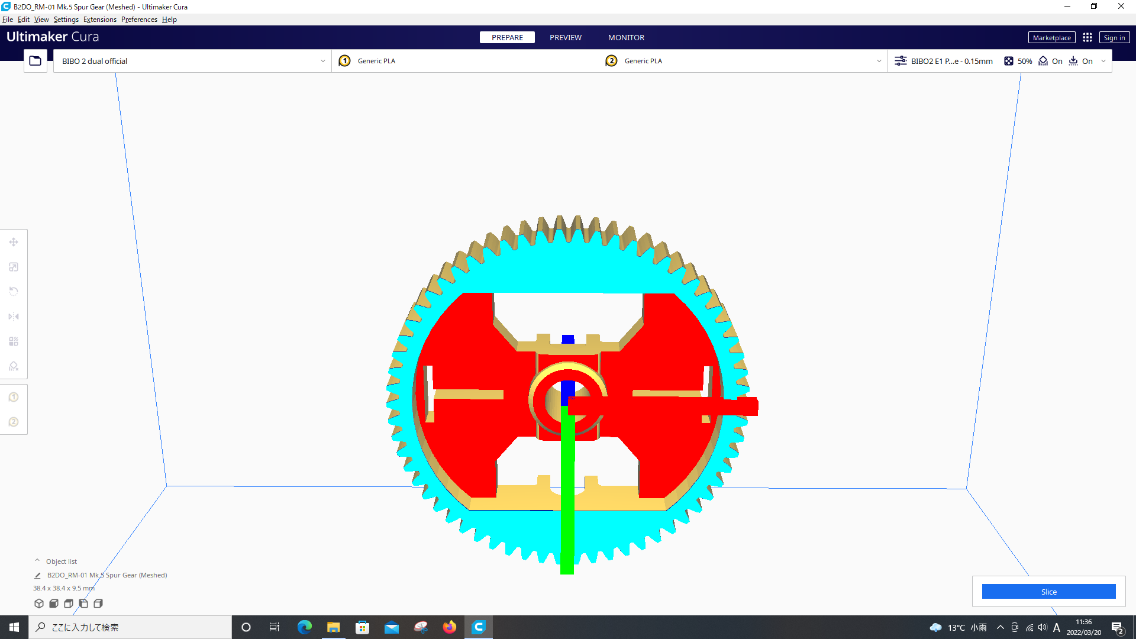Switch to right side view icon
The width and height of the screenshot is (1136, 639).
pyautogui.click(x=98, y=603)
